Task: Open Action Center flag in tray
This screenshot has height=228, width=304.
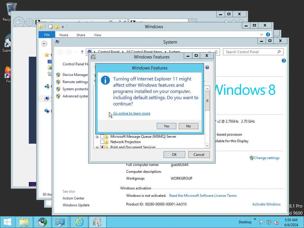Action: (x=261, y=222)
